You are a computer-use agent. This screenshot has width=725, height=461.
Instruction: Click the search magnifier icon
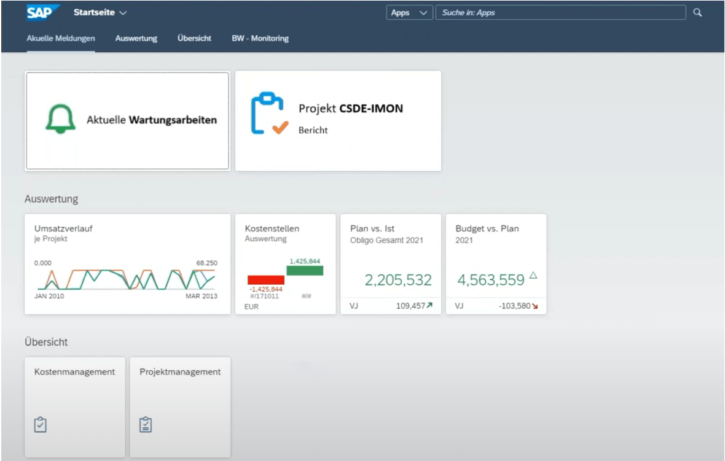pos(697,12)
